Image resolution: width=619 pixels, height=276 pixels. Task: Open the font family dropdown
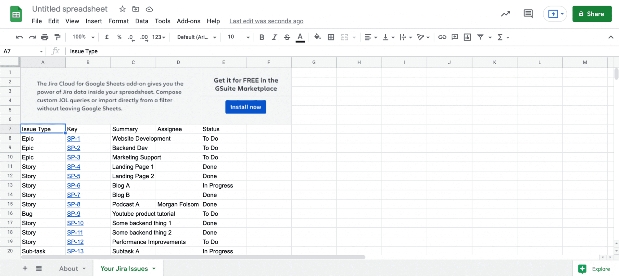pyautogui.click(x=197, y=37)
